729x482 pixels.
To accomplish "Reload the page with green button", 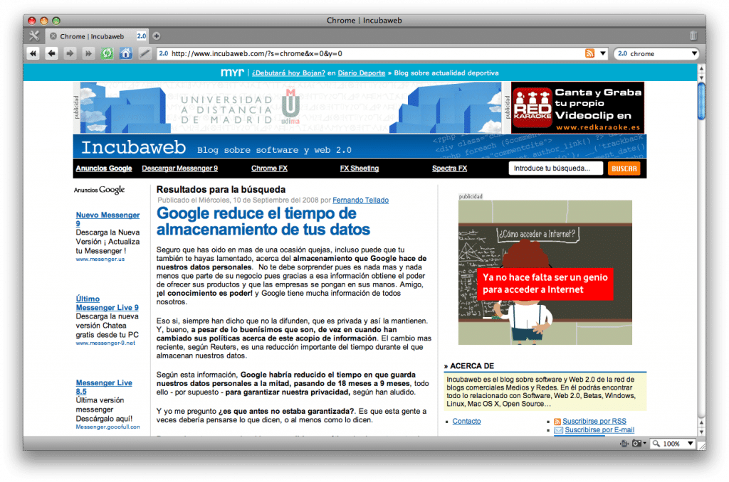I will point(107,54).
